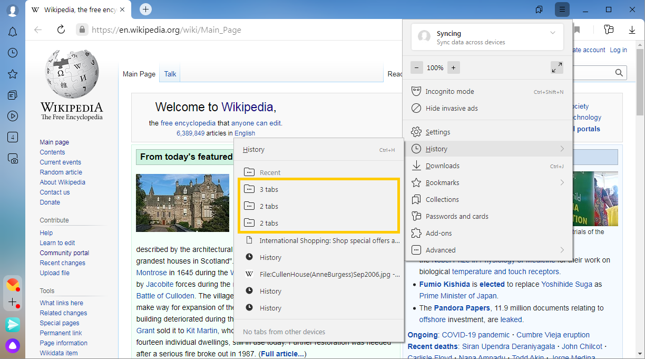
Task: Open history clock icon in sidebar
Action: click(x=13, y=53)
